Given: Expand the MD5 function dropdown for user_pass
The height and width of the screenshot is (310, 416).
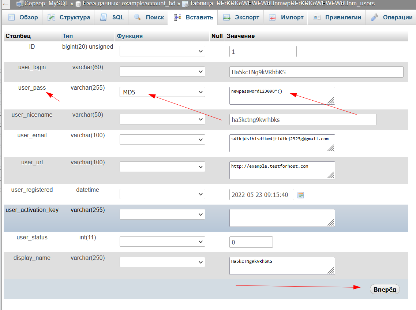Looking at the screenshot, I should (162, 92).
